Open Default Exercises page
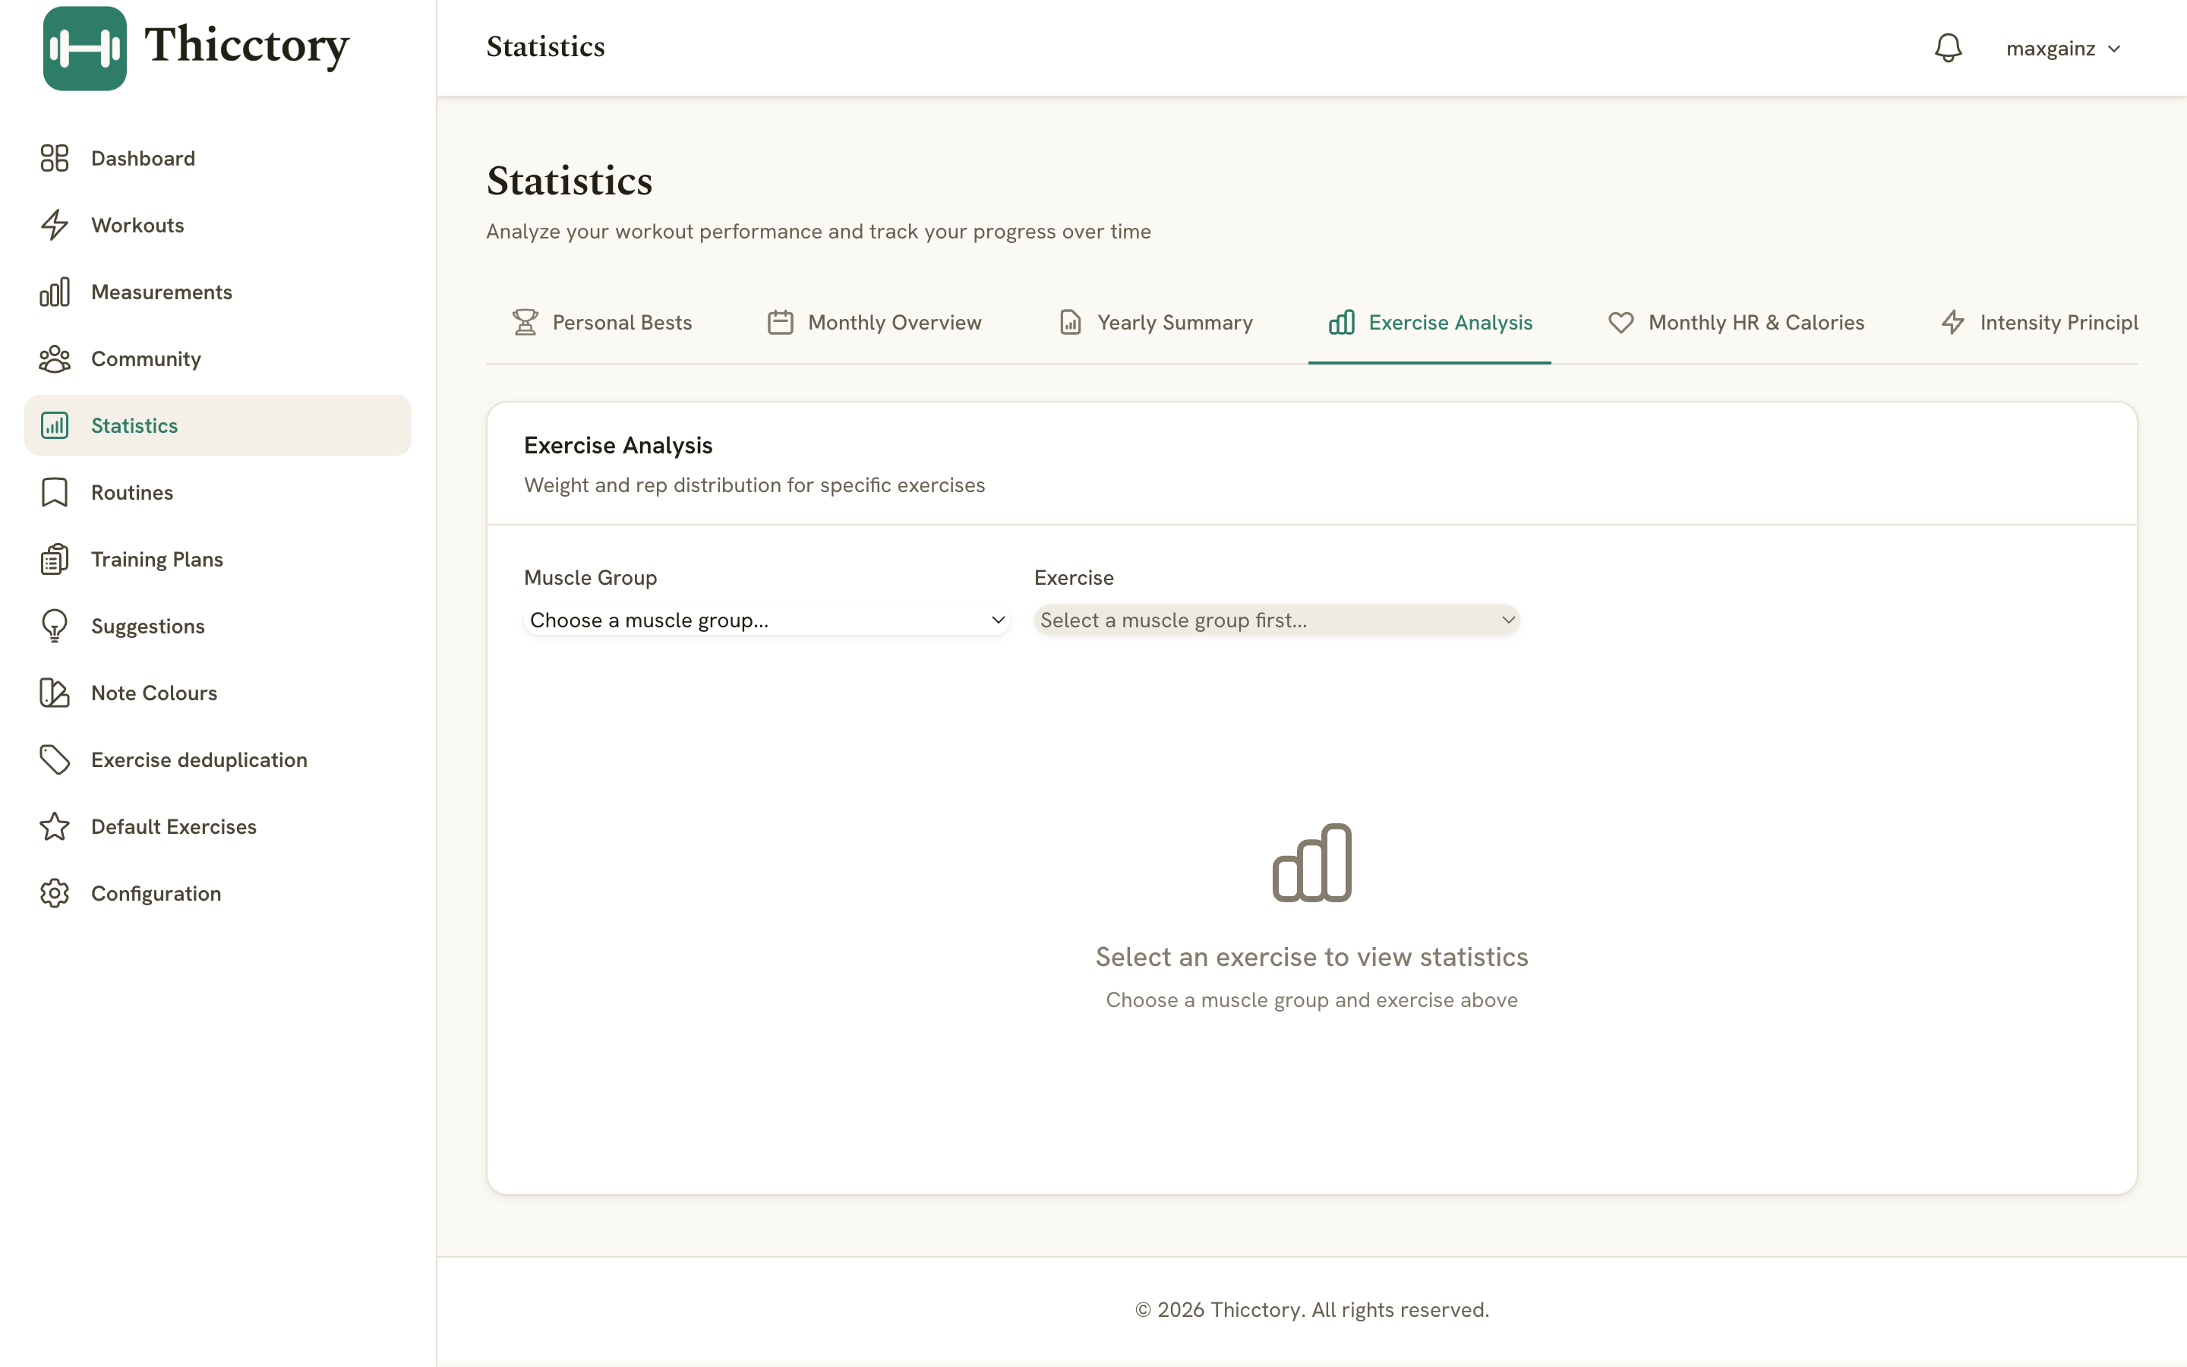The image size is (2187, 1367). pos(218,827)
